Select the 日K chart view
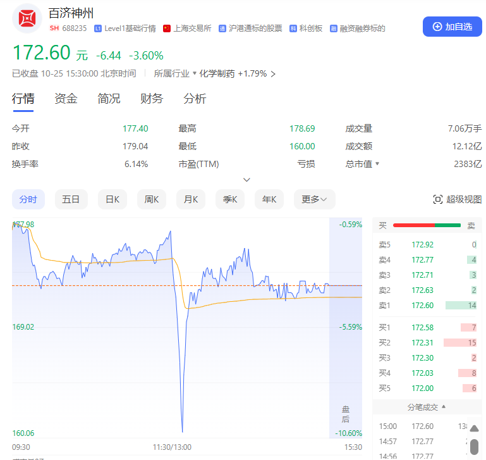The width and height of the screenshot is (486, 460). pyautogui.click(x=112, y=199)
